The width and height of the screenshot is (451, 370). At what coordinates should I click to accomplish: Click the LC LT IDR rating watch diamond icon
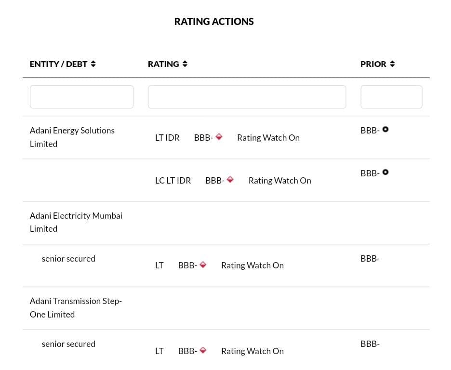(230, 179)
